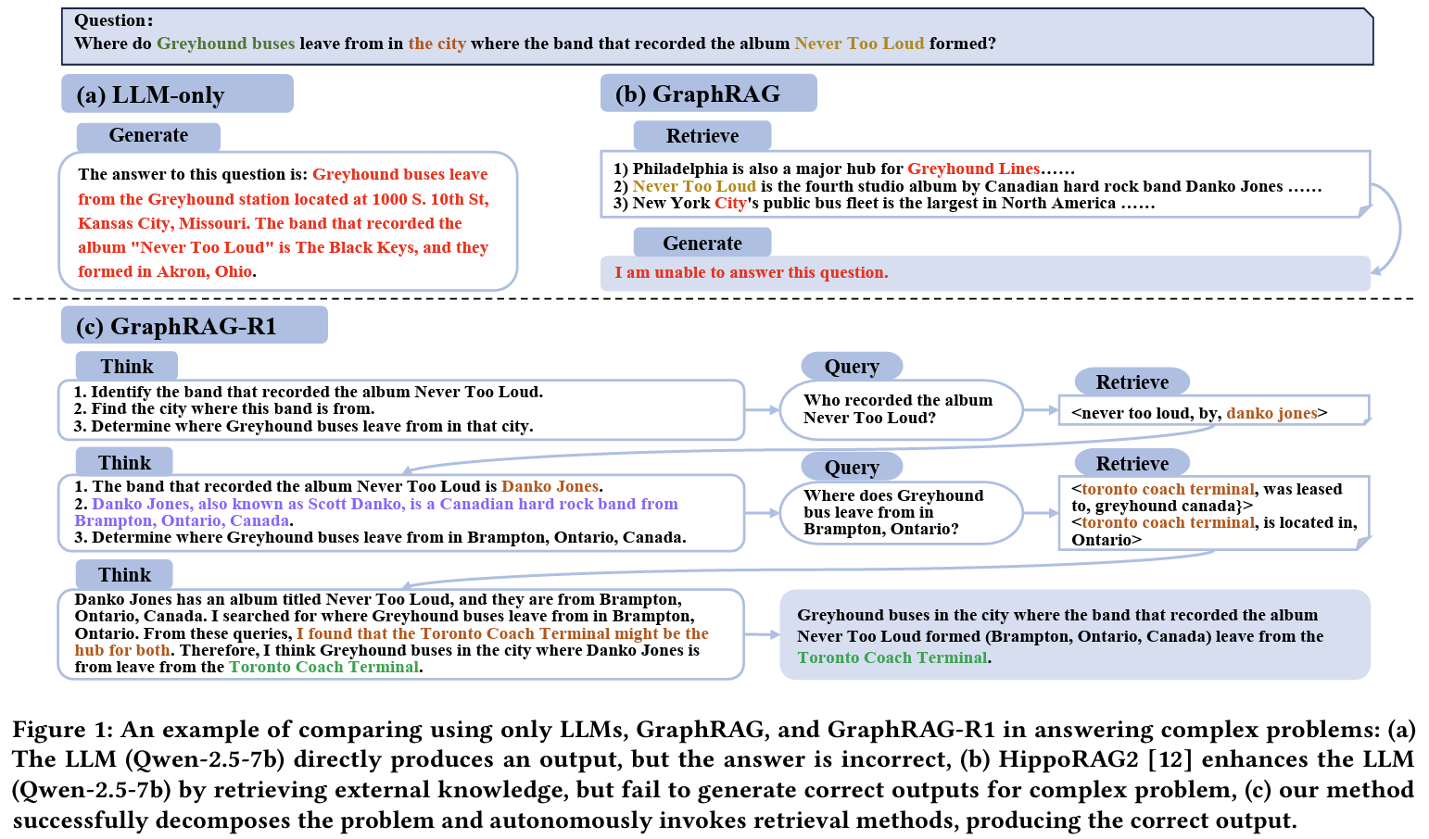Click the "Where does Greyhound bus leave" query bubble

pyautogui.click(x=900, y=512)
